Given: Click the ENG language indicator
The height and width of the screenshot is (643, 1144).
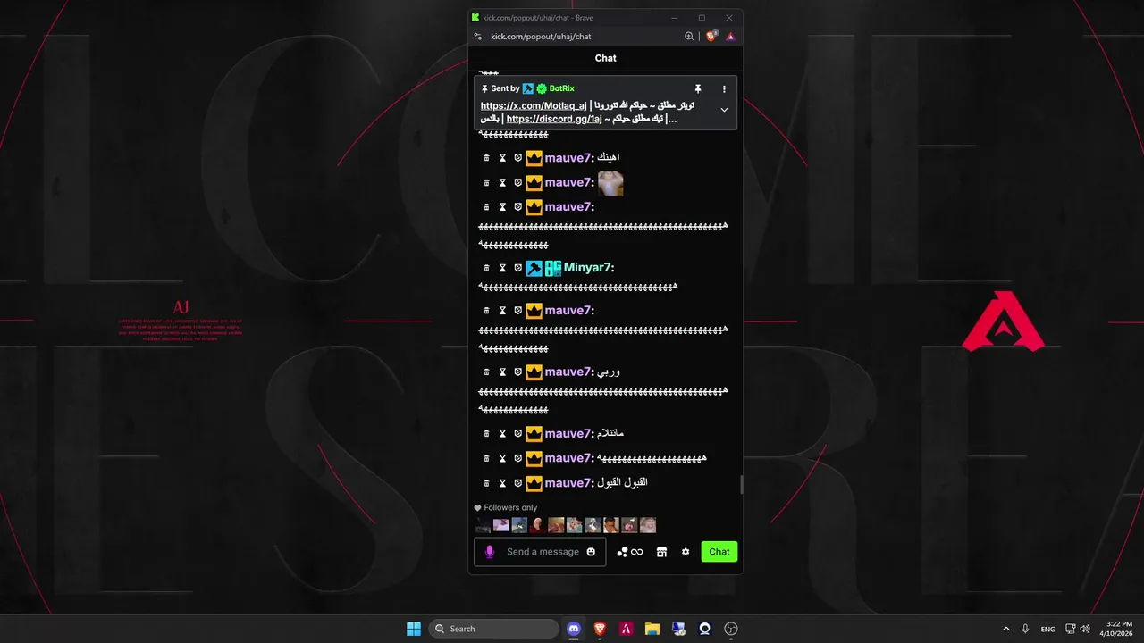Looking at the screenshot, I should [1047, 629].
